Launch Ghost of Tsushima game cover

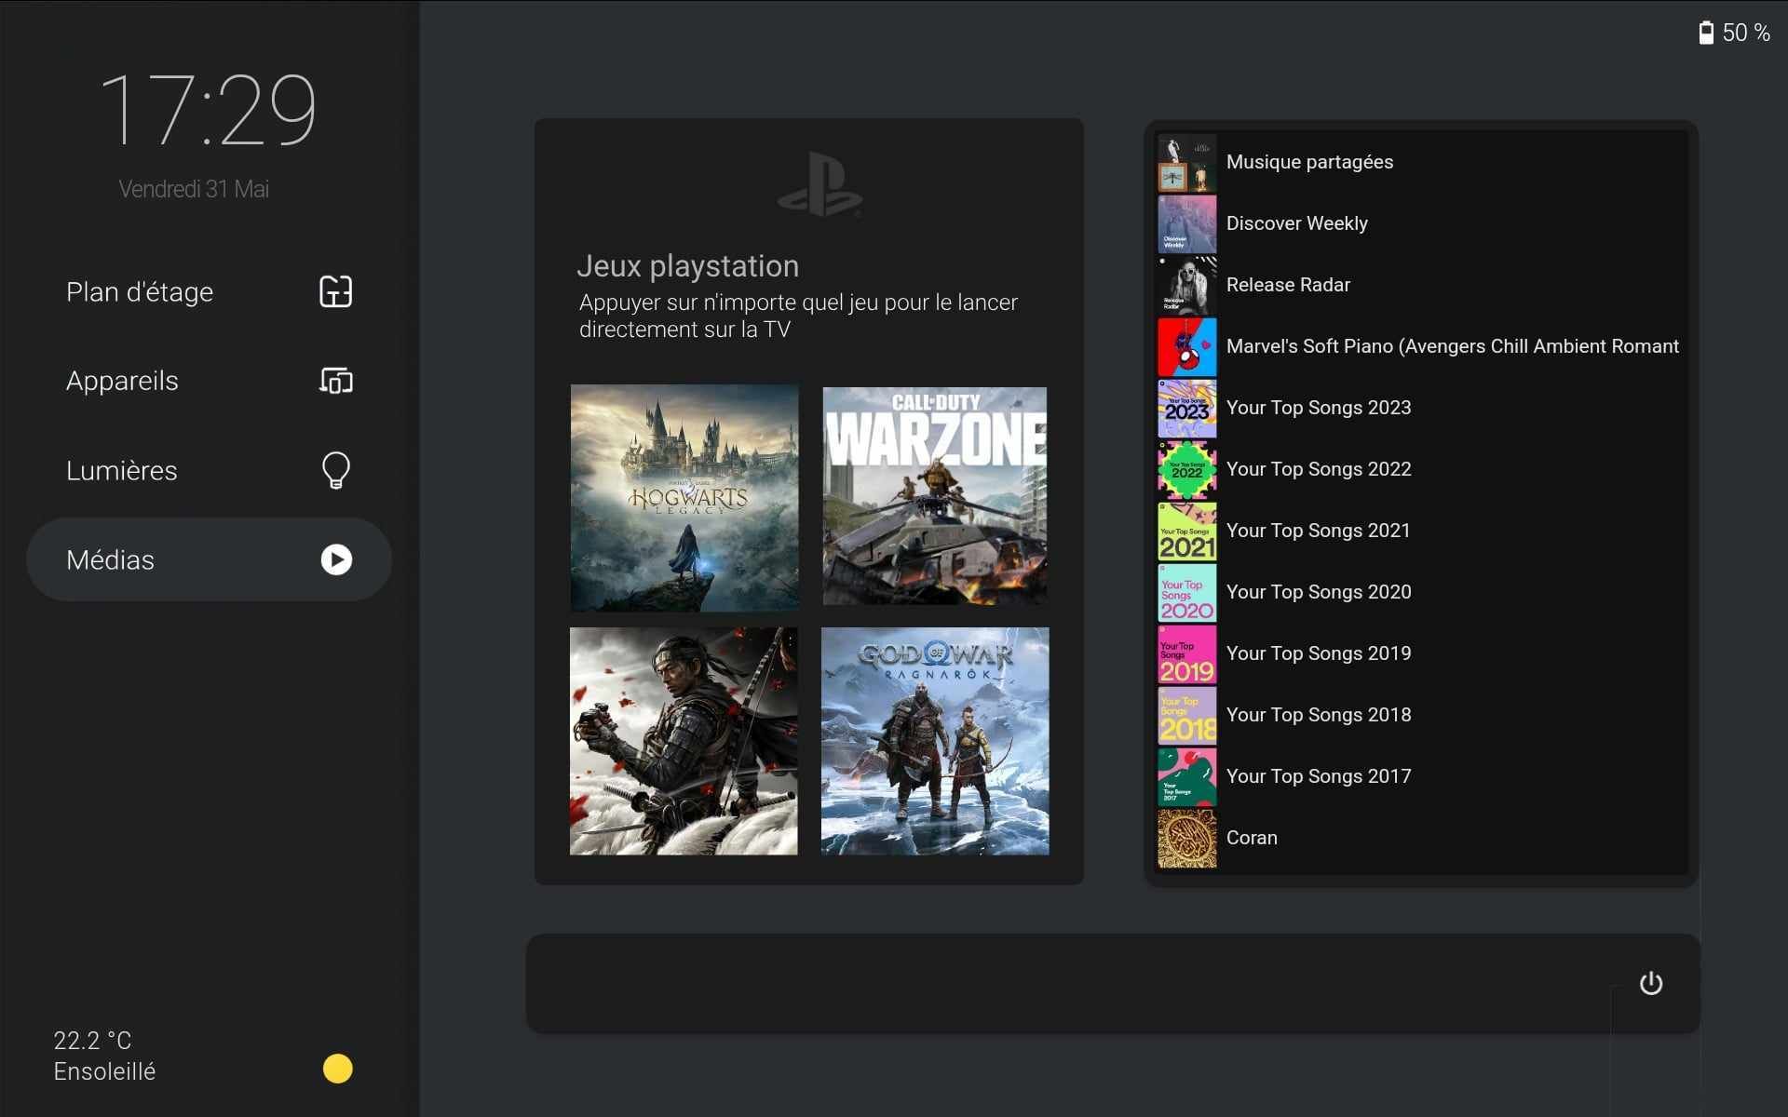tap(684, 741)
